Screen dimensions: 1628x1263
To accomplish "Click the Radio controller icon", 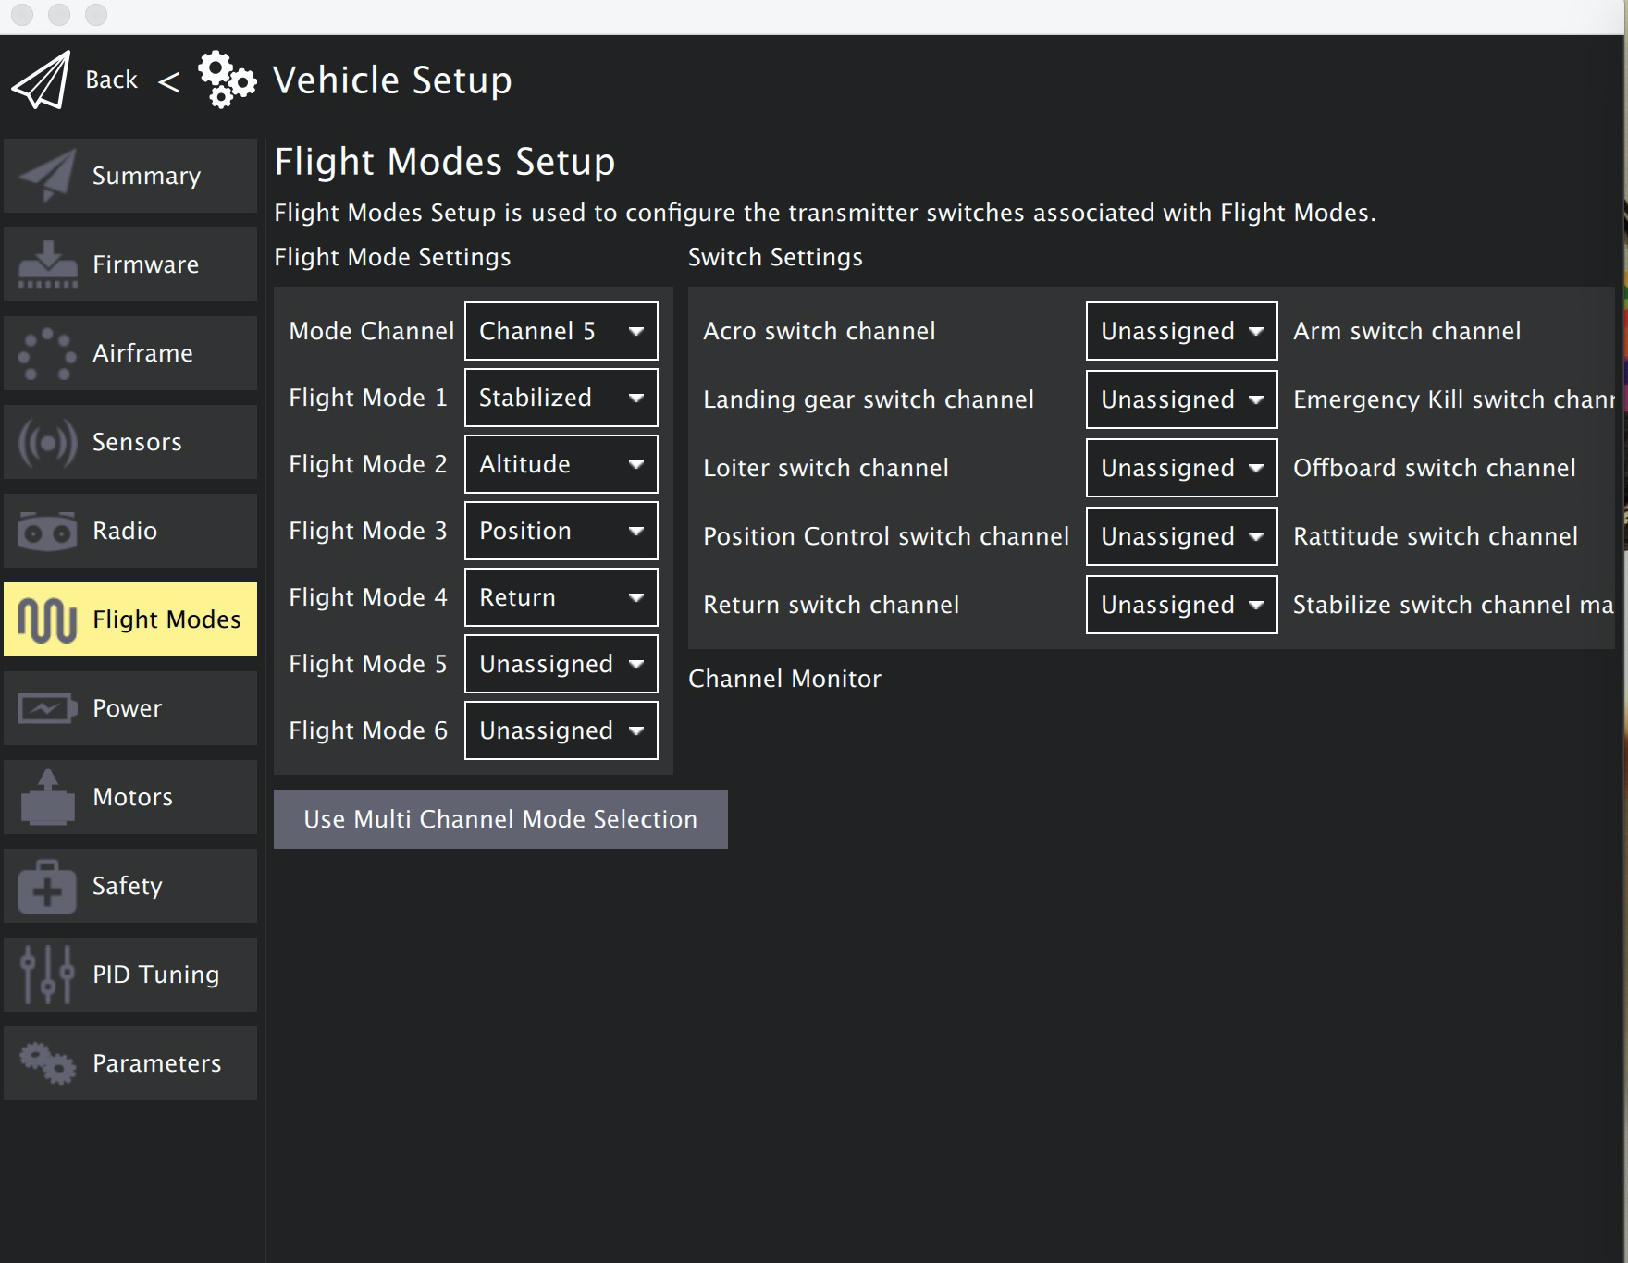I will point(47,531).
